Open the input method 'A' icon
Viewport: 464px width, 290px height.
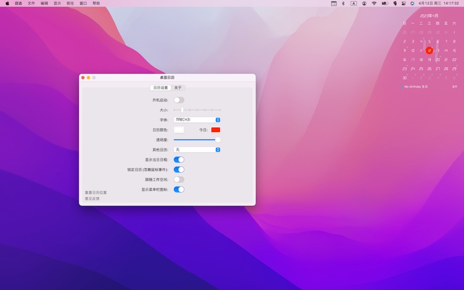tap(354, 3)
